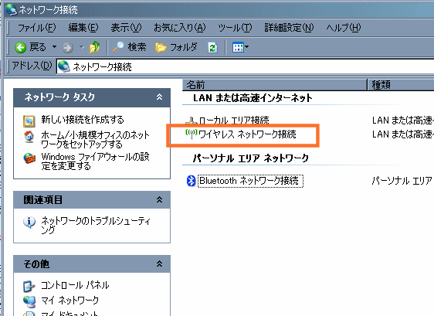Image resolution: width=434 pixels, height=316 pixels.
Task: Click the Control Panel icon
Action: coord(29,287)
